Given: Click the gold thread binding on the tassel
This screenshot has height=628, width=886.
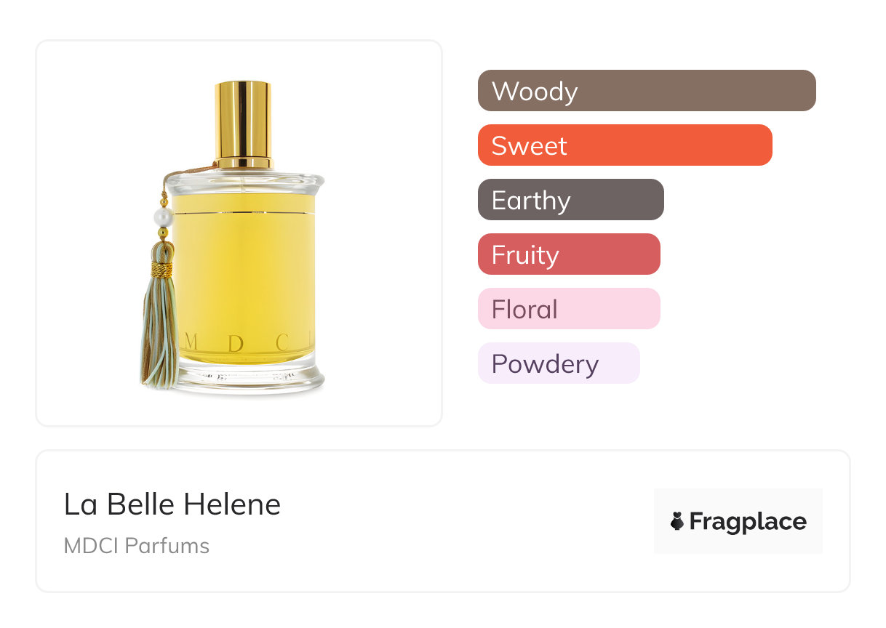Looking at the screenshot, I should (x=161, y=270).
